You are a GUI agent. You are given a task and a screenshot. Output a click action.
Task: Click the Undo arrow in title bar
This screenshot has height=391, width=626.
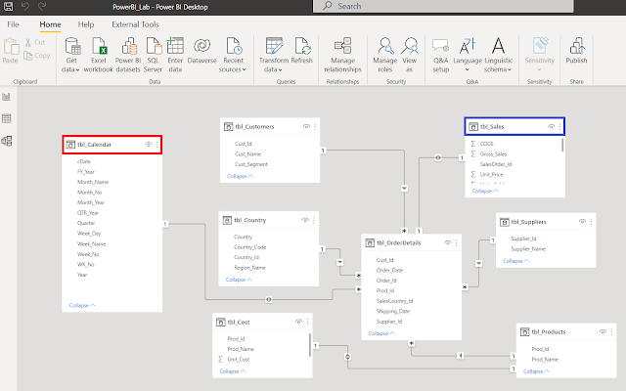click(25, 7)
